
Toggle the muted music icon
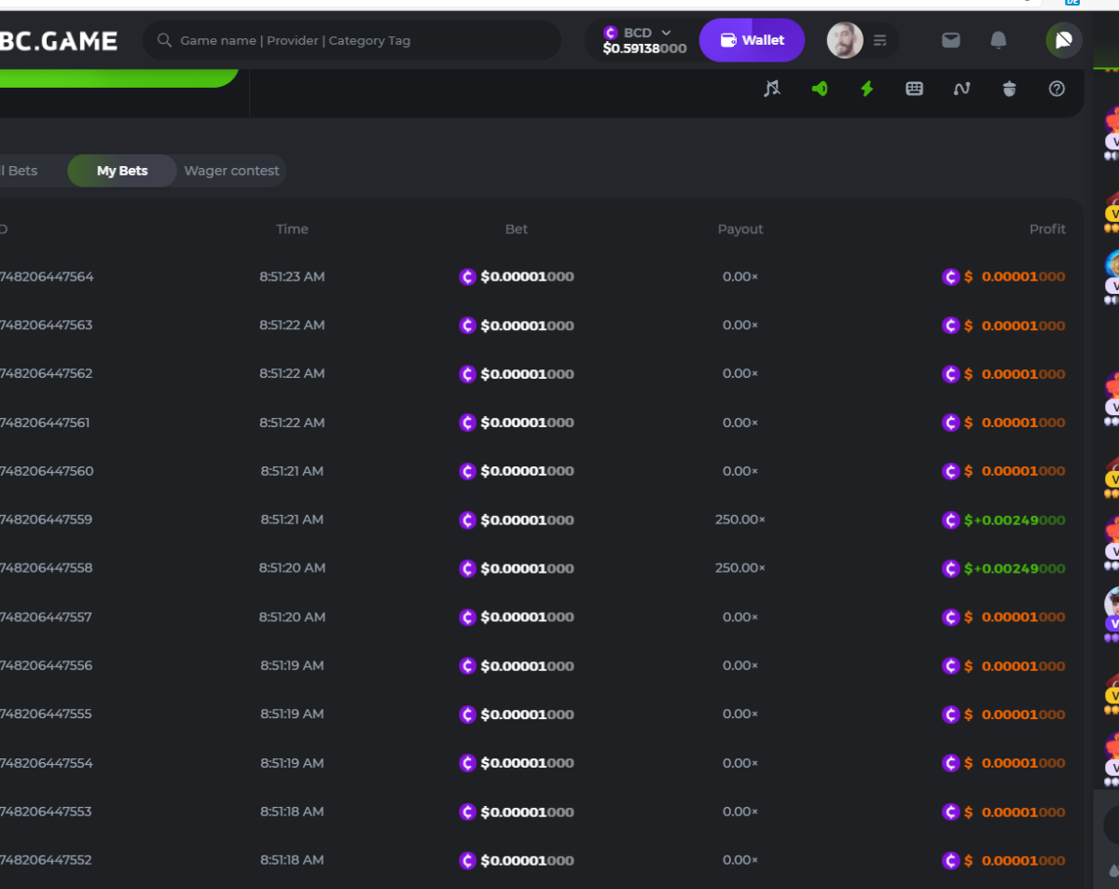point(771,89)
